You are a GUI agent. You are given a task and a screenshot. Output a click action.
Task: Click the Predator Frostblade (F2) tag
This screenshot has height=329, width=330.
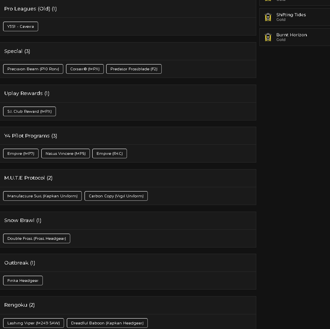[x=134, y=69]
